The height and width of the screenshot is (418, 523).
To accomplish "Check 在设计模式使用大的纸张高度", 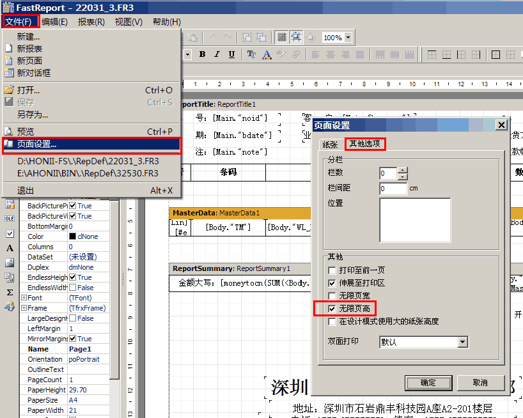I will [x=332, y=321].
